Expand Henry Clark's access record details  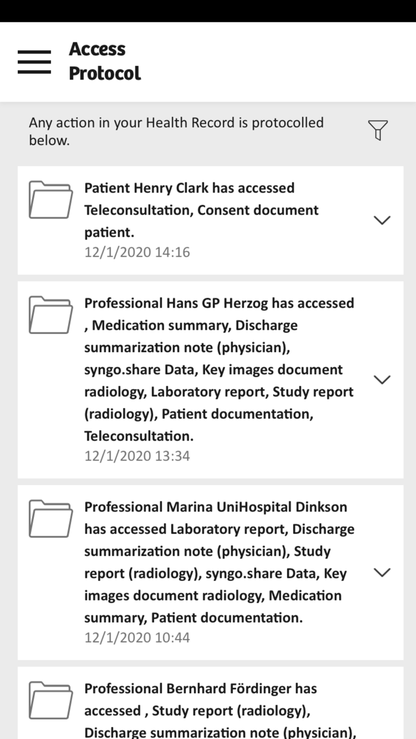click(x=383, y=219)
